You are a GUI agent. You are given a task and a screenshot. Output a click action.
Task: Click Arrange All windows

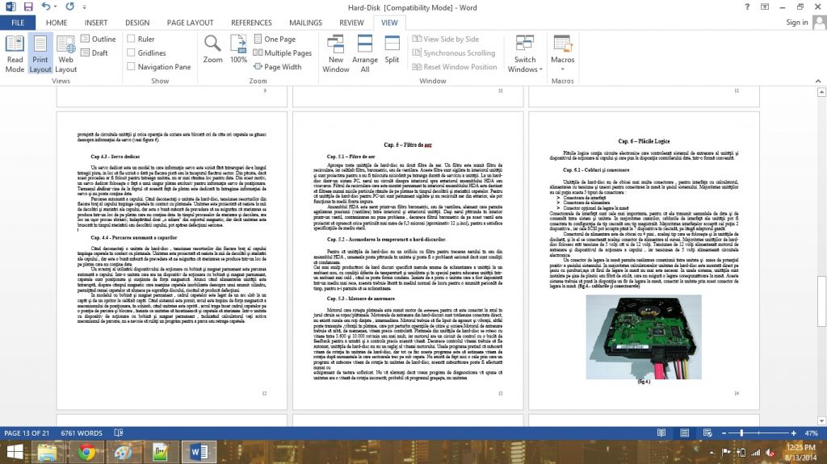click(x=365, y=53)
